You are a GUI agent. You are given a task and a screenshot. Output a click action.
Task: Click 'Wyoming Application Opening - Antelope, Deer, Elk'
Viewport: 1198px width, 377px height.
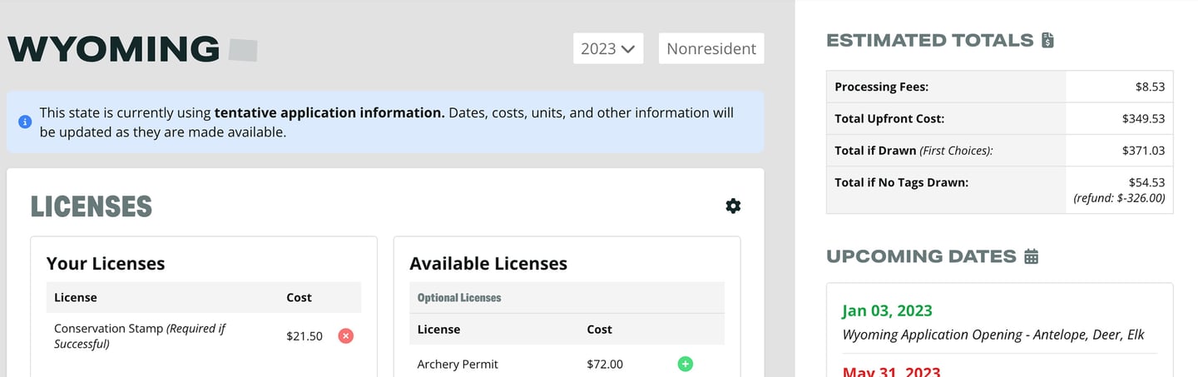[x=993, y=335]
